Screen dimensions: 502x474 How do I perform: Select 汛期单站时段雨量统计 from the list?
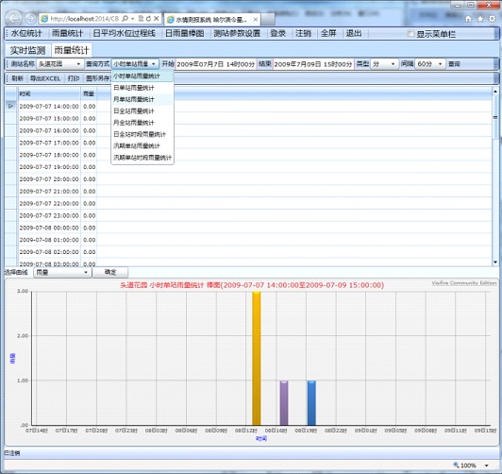coord(142,158)
